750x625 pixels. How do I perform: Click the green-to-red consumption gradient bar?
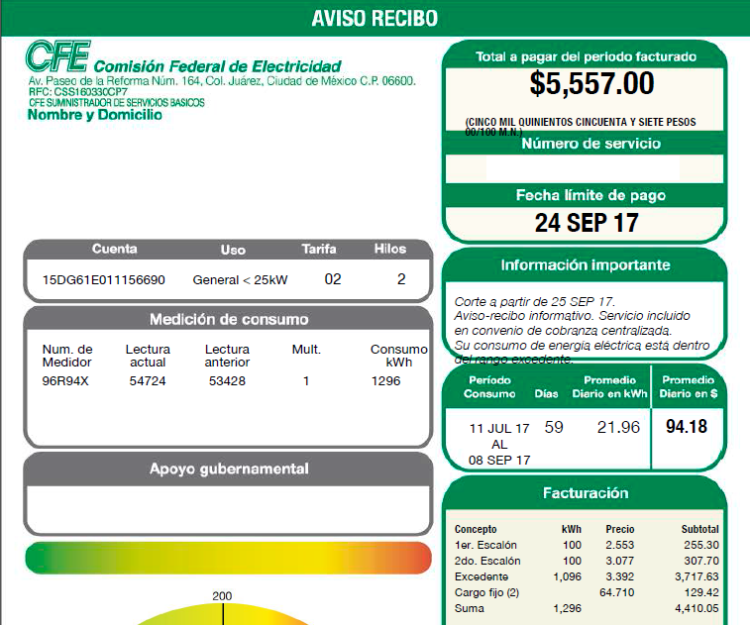(229, 558)
